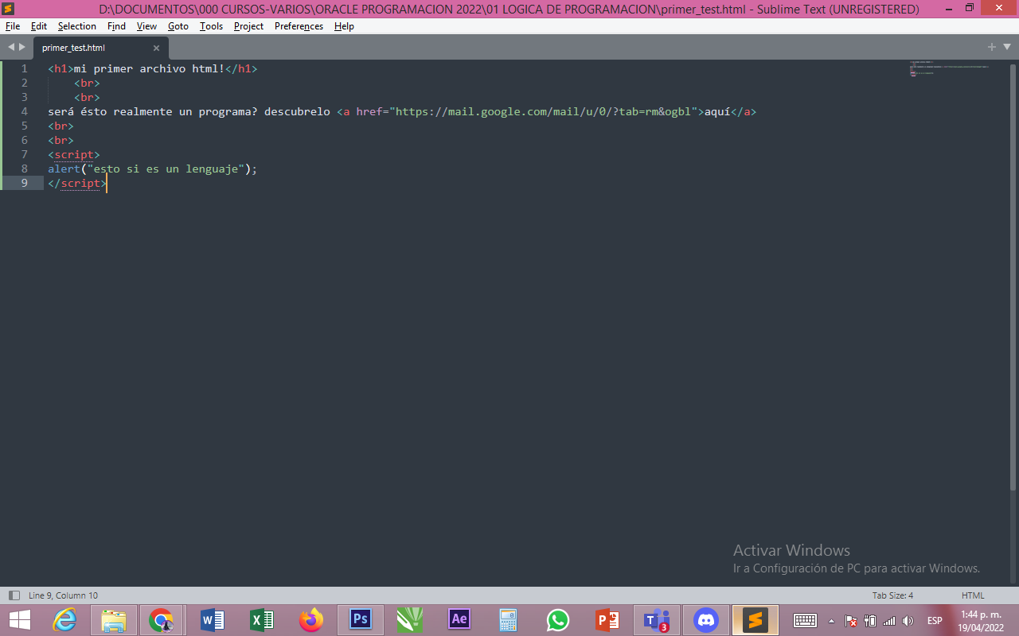1019x636 pixels.
Task: Add a new tab with plus icon
Action: (x=992, y=47)
